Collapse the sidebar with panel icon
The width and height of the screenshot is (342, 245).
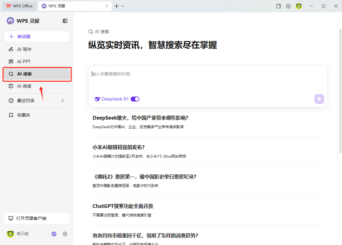(65, 21)
